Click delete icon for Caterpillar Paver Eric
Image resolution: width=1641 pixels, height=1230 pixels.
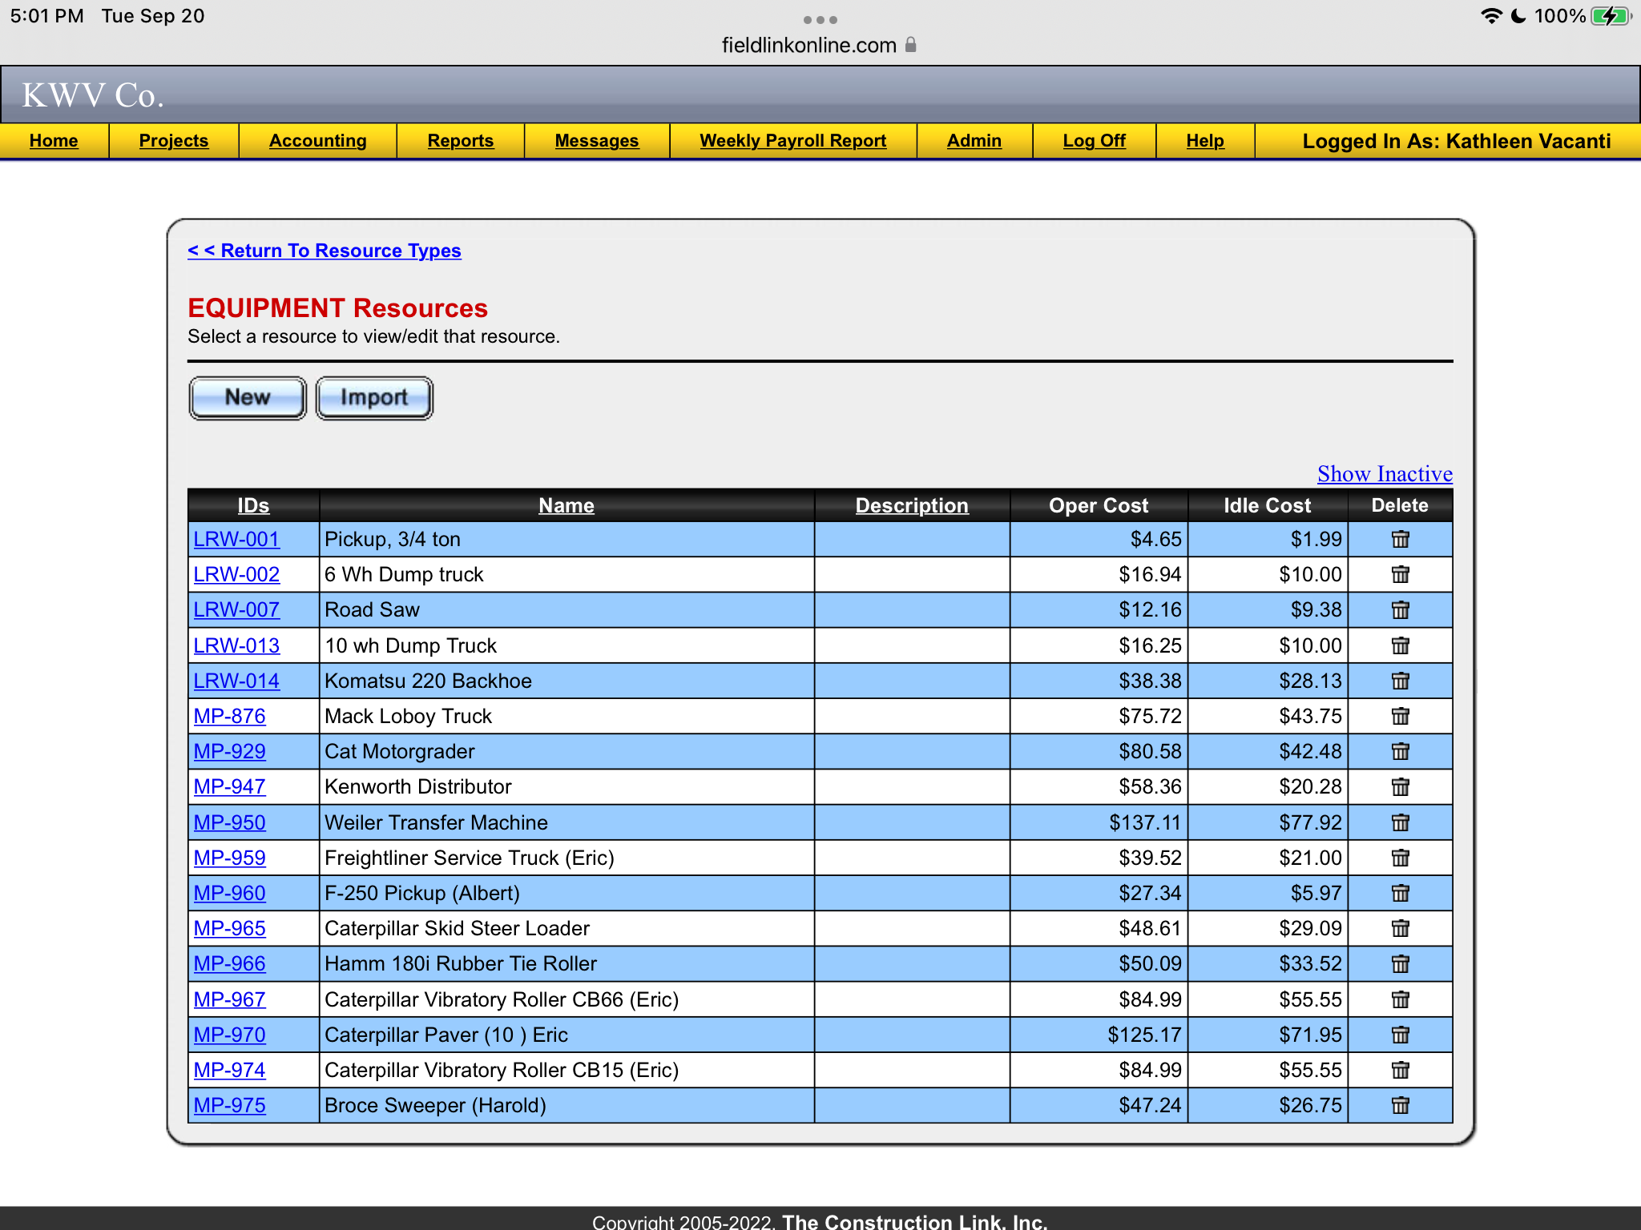[1401, 1034]
